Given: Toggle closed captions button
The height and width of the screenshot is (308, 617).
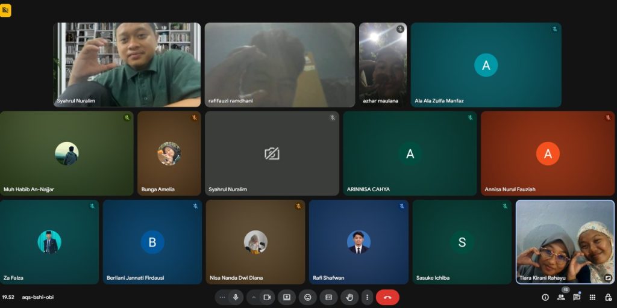Looking at the screenshot, I should [x=328, y=297].
